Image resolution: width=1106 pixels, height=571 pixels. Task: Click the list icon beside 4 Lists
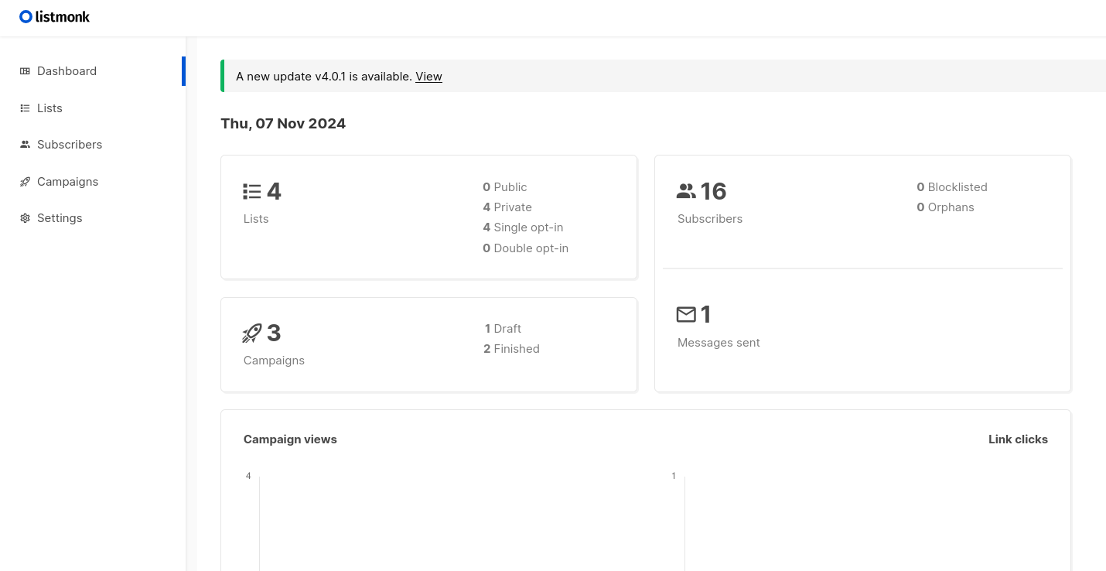[252, 191]
